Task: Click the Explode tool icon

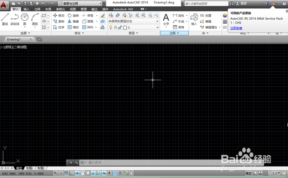Action: point(103,21)
